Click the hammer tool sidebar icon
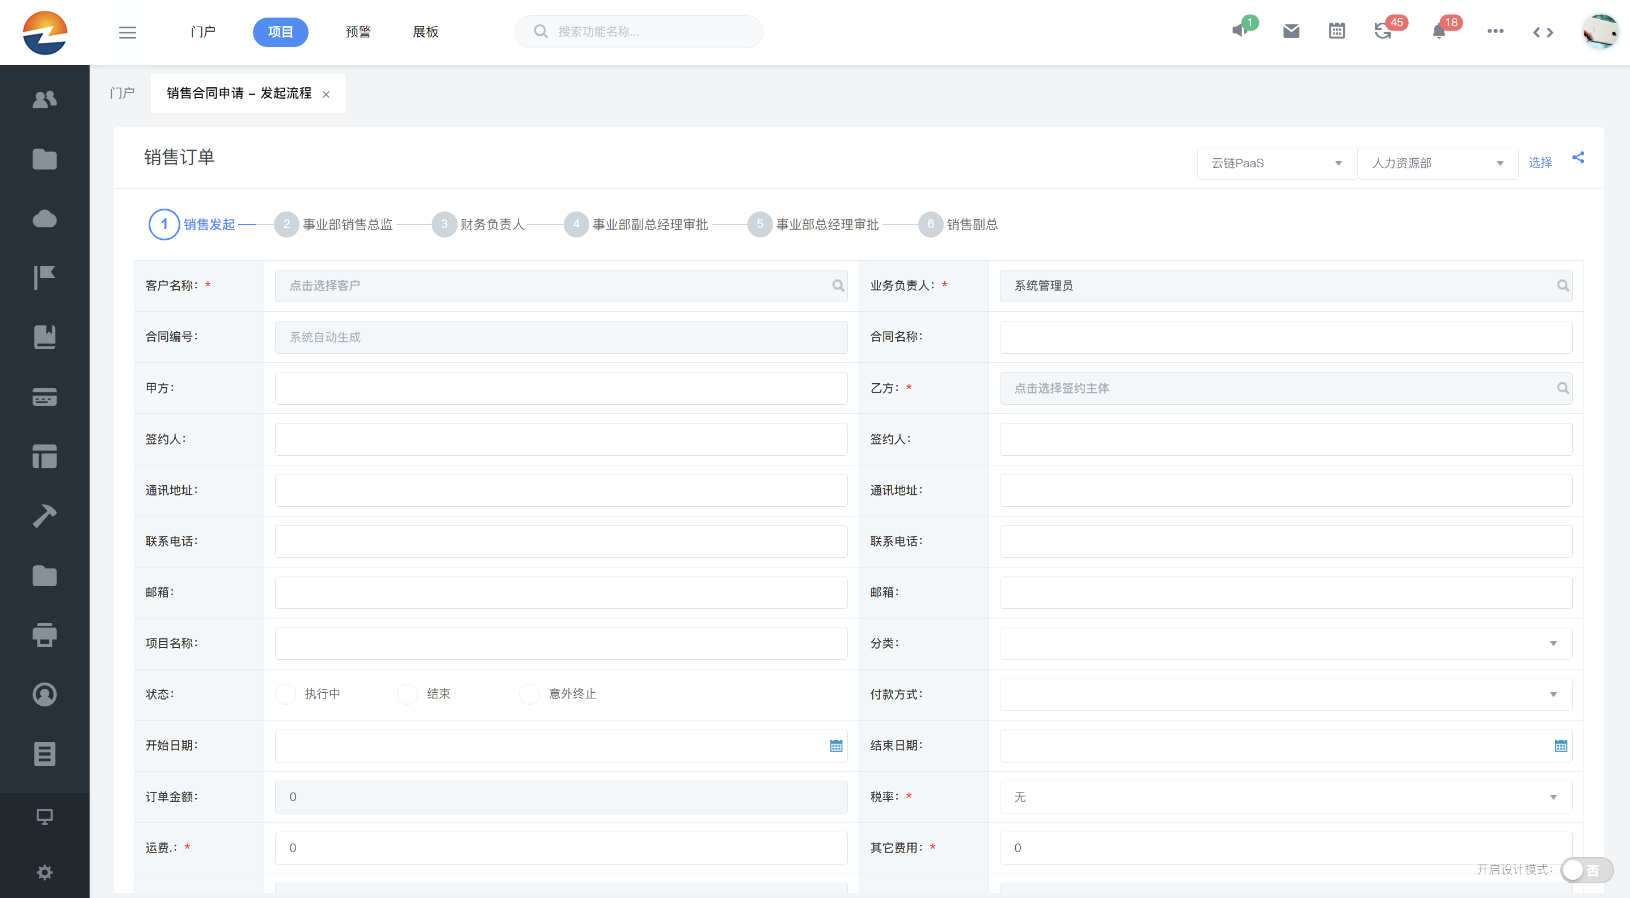Screen dimensions: 1630x898 (x=44, y=515)
